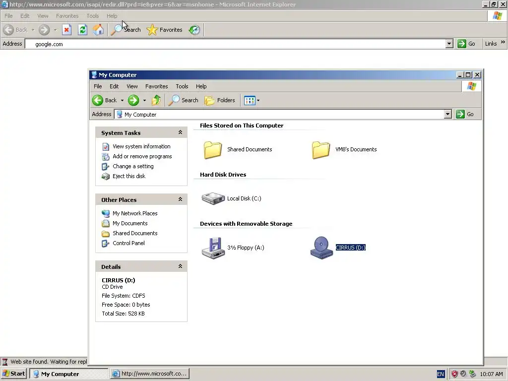Open My Documents in Other Places
Viewport: 508px width, 381px height.
point(130,224)
